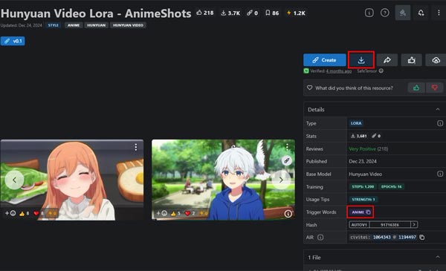Click the AIR info icon

point(320,237)
